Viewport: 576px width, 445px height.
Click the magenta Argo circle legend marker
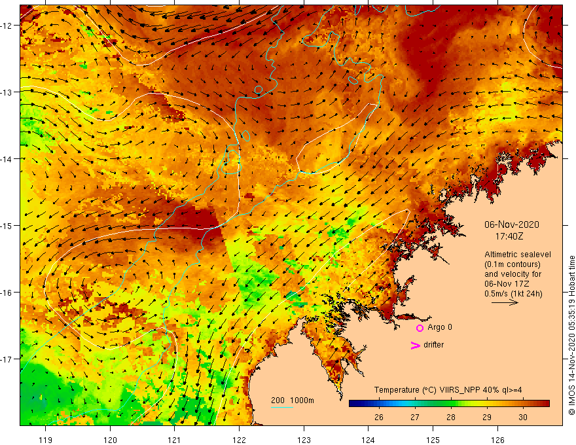click(x=420, y=328)
